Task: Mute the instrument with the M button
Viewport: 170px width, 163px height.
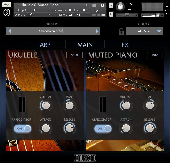Action: pos(111,14)
